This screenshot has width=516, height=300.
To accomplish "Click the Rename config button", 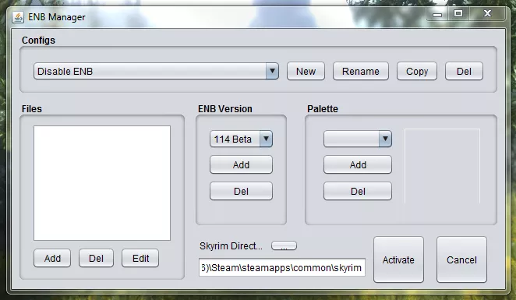I will [361, 71].
